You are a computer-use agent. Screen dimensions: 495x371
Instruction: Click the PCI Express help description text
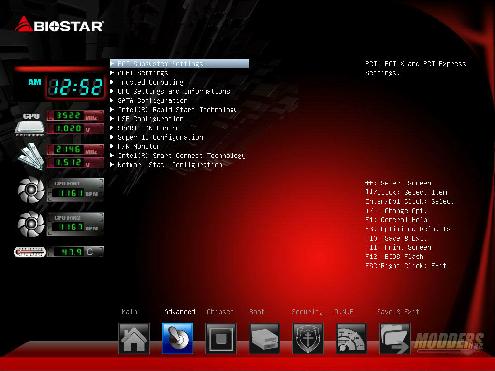coord(415,68)
